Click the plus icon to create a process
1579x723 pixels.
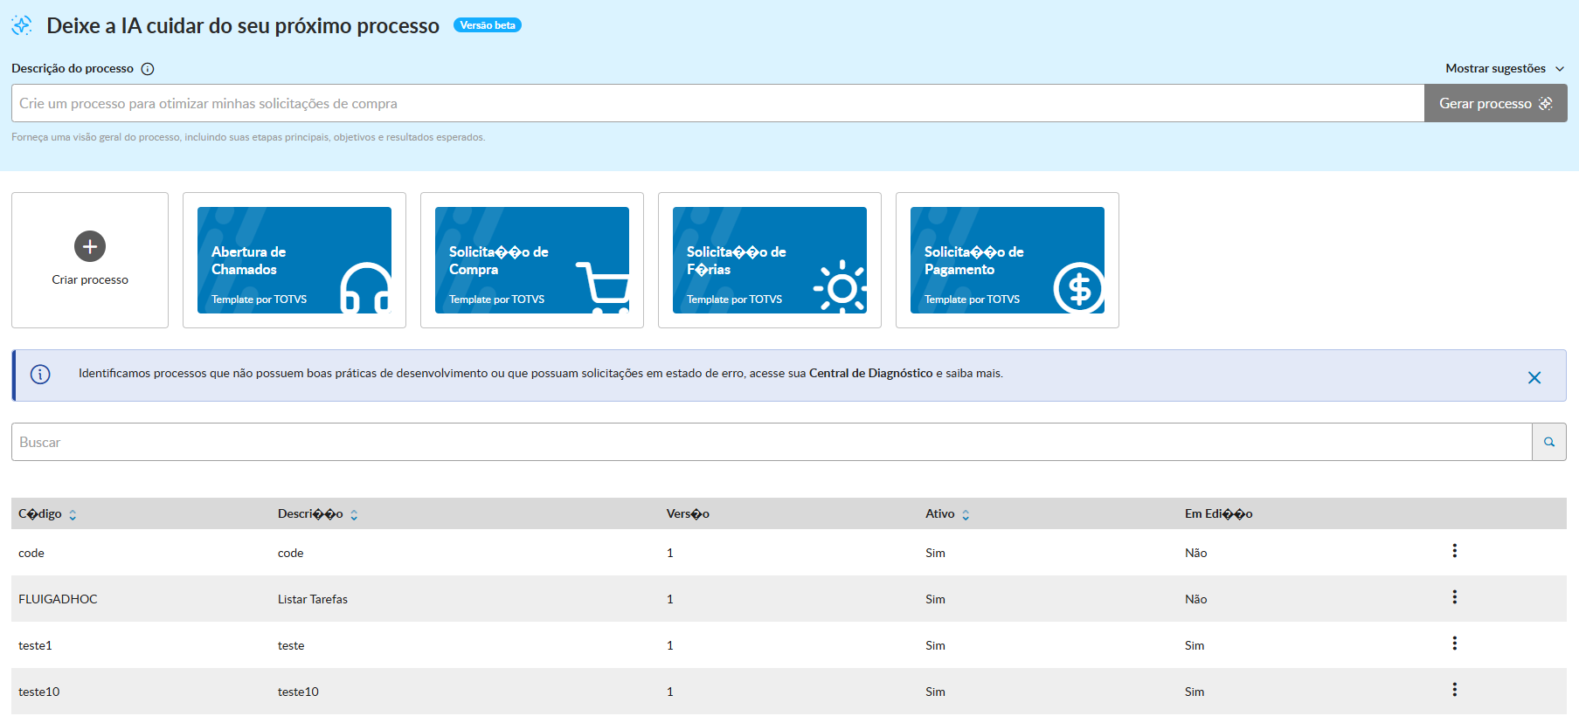pyautogui.click(x=90, y=246)
